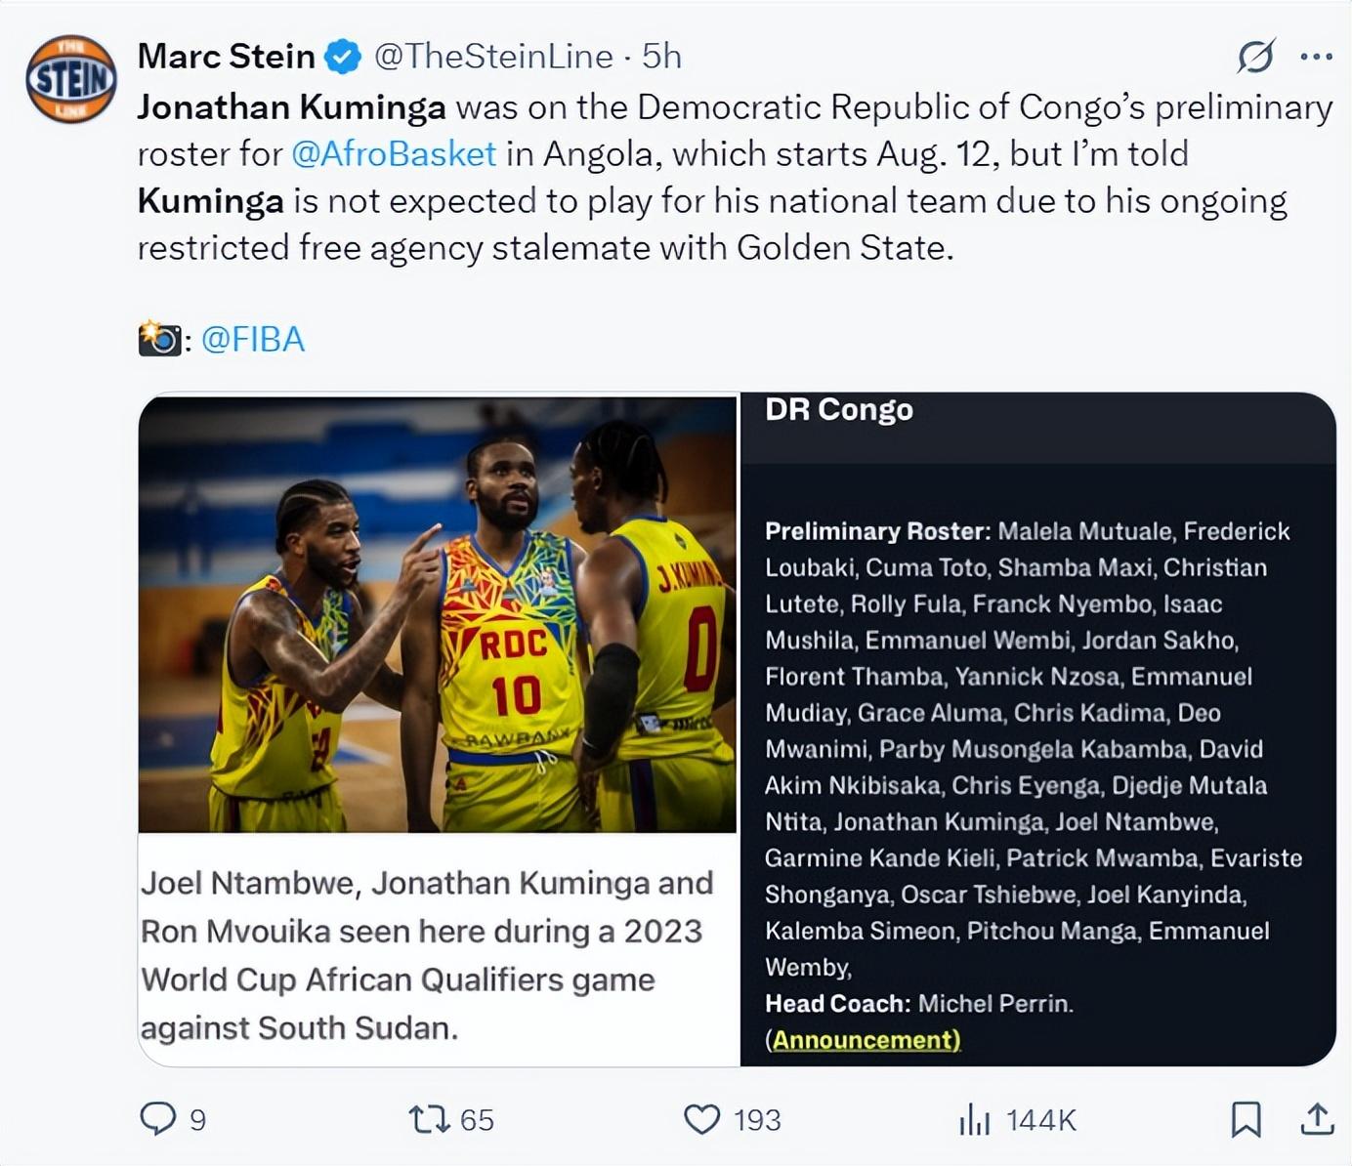
Task: Open the @AfroBasket mention link
Action: (394, 153)
